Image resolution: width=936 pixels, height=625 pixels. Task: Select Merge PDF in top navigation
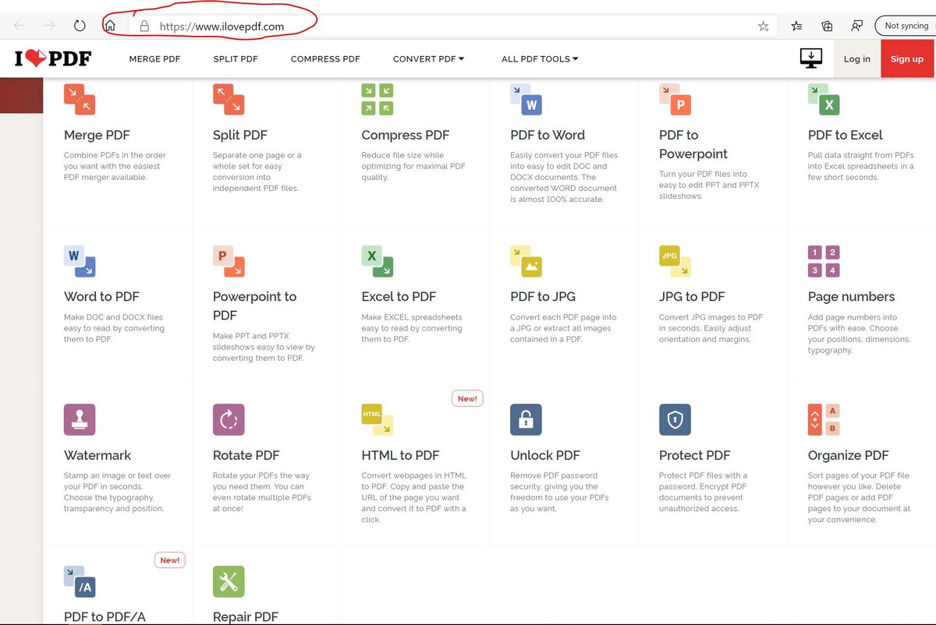[x=154, y=58]
